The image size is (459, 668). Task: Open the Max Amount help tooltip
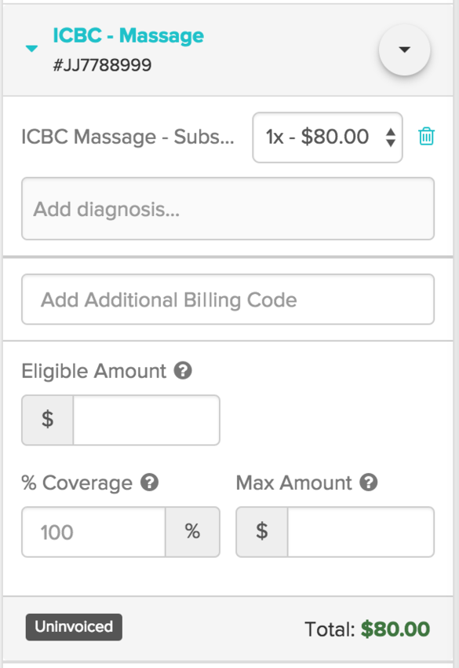(x=369, y=483)
